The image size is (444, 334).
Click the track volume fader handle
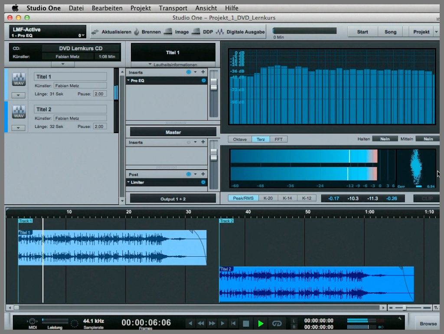pyautogui.click(x=214, y=84)
